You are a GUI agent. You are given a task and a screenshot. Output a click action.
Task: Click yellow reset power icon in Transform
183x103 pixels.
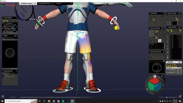(x=168, y=31)
